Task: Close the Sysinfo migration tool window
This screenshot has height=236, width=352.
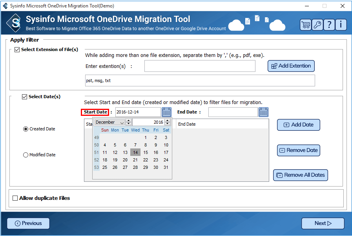Action: [x=342, y=6]
